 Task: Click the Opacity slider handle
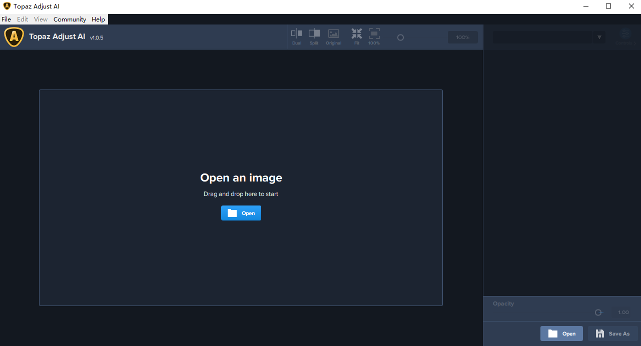(598, 312)
